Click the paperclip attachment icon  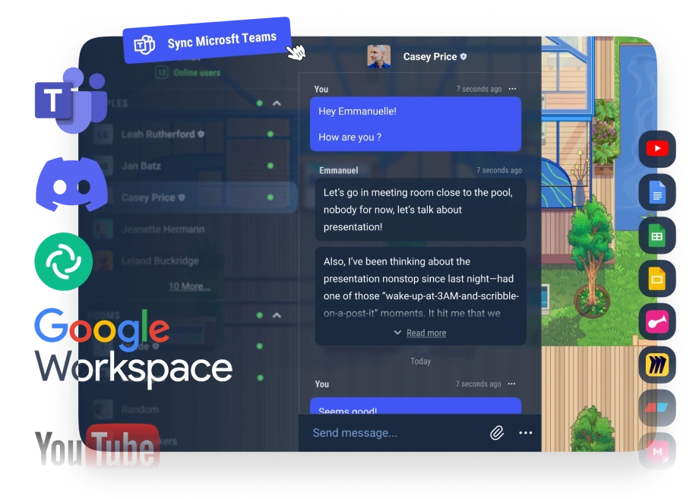pos(497,433)
